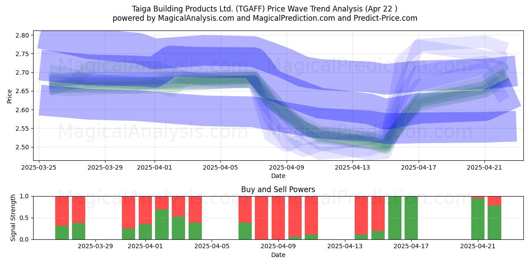Click the almost entirely red bar above 2025-04-09 tick
The image size is (530, 265).
click(x=278, y=218)
